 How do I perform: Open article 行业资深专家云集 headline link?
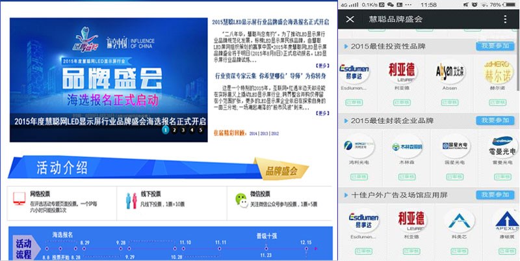[270, 76]
